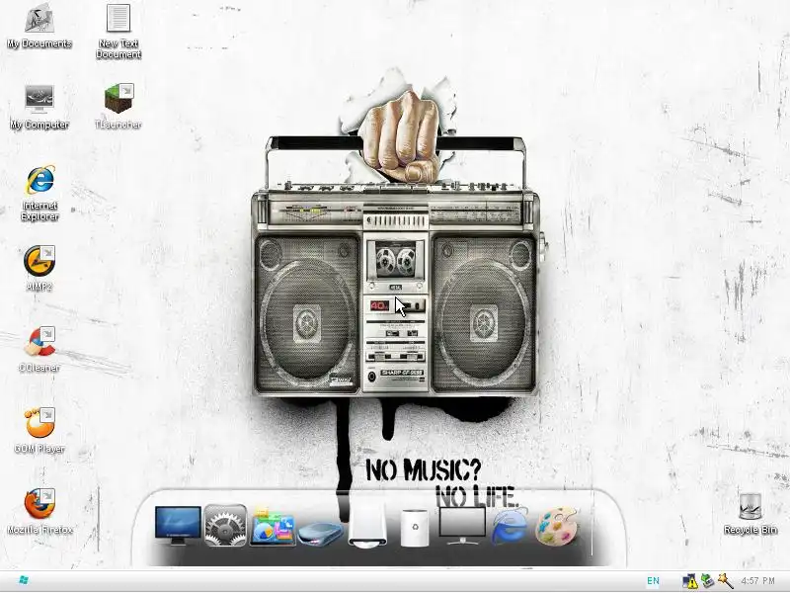The height and width of the screenshot is (593, 790).
Task: Open the New Text Document file
Action: [x=118, y=32]
